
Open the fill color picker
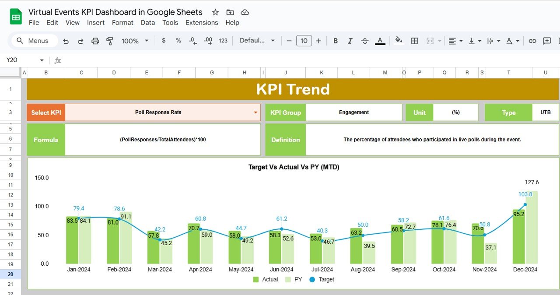coord(399,40)
